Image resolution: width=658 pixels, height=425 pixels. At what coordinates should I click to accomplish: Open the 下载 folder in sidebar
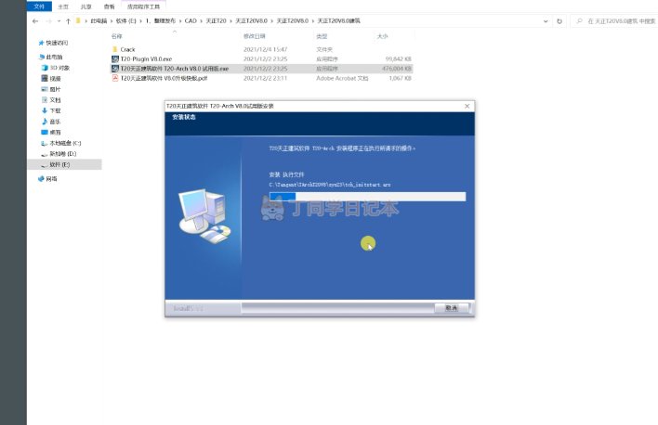point(55,110)
